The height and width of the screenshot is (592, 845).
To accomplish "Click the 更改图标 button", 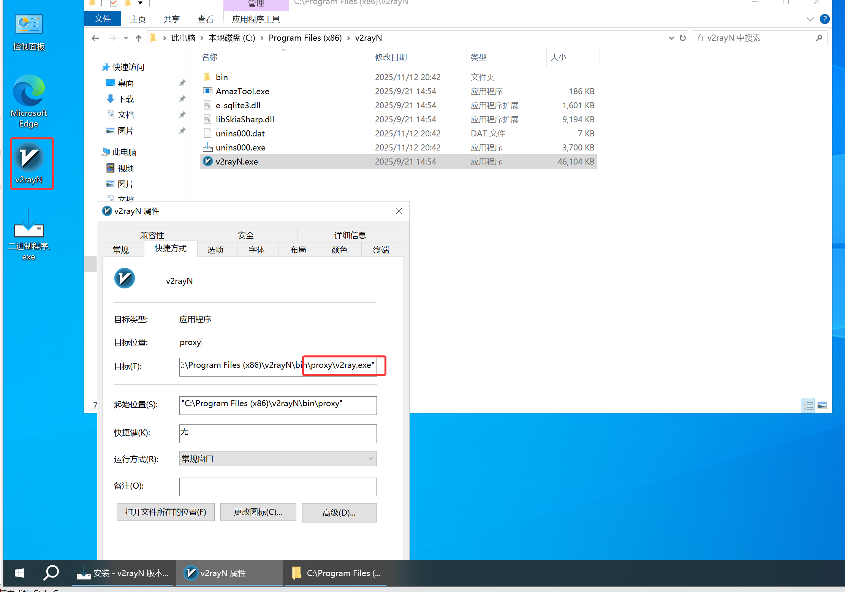I will click(x=258, y=512).
